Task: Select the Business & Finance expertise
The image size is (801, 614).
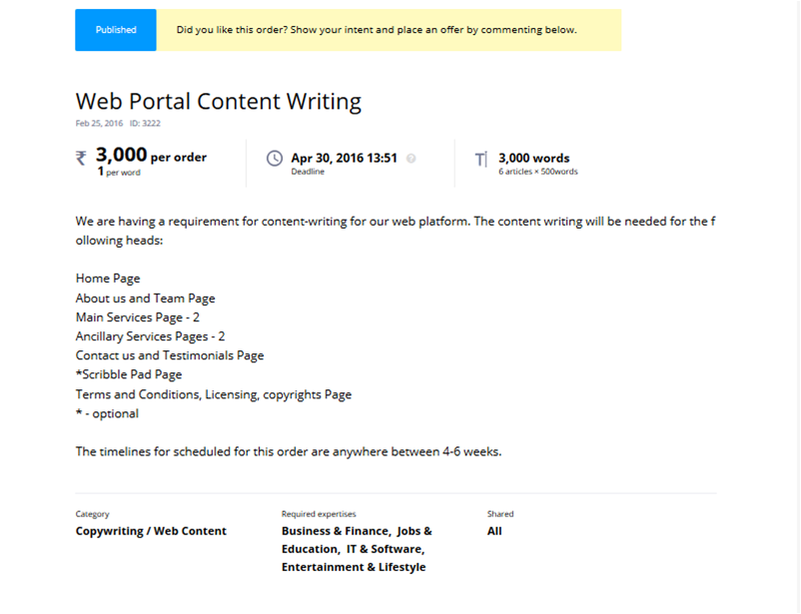Action: [x=336, y=531]
